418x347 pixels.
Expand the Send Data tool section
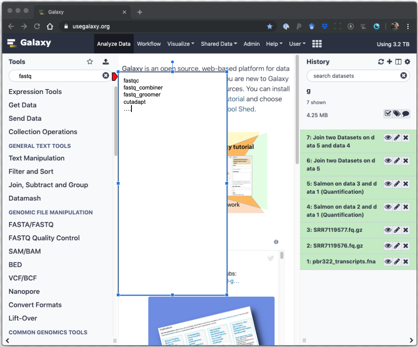25,118
